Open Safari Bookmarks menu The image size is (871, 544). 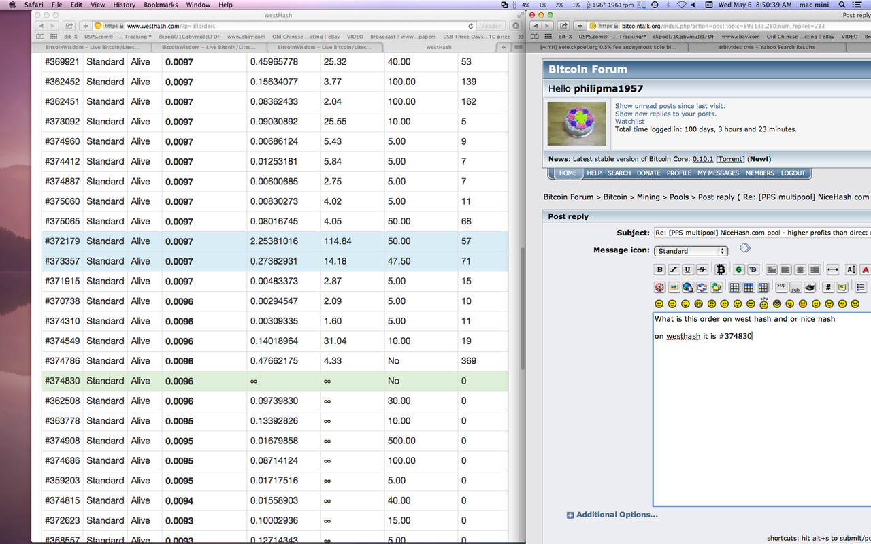tap(161, 5)
